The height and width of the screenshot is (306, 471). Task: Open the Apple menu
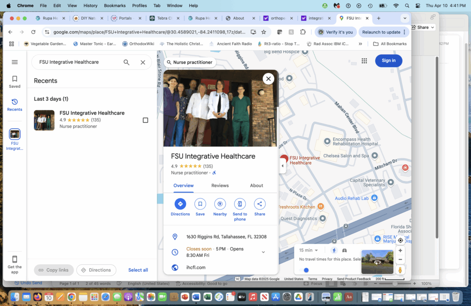[8, 6]
